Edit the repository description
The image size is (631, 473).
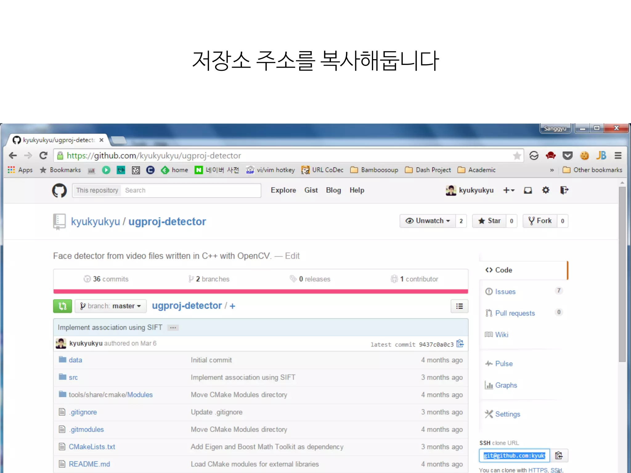point(292,256)
